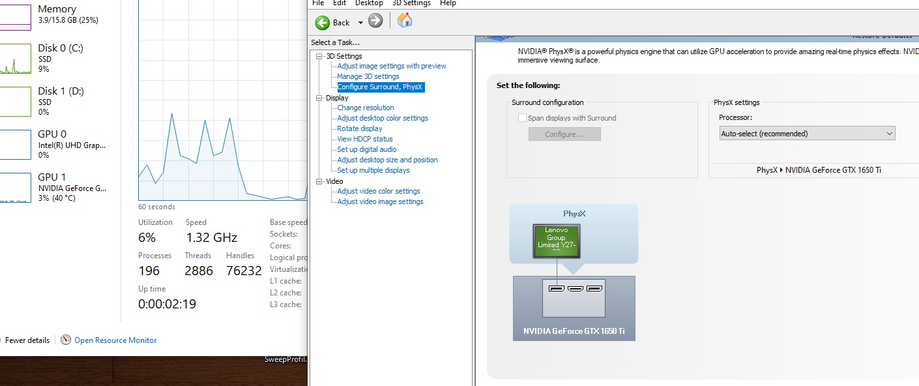919x386 pixels.
Task: Click the PhysX GTX 1650 Ti status text
Action: click(819, 170)
